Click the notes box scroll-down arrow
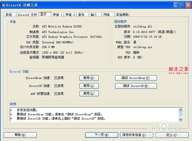Screen dimensions: 192x141 [x=181, y=119]
